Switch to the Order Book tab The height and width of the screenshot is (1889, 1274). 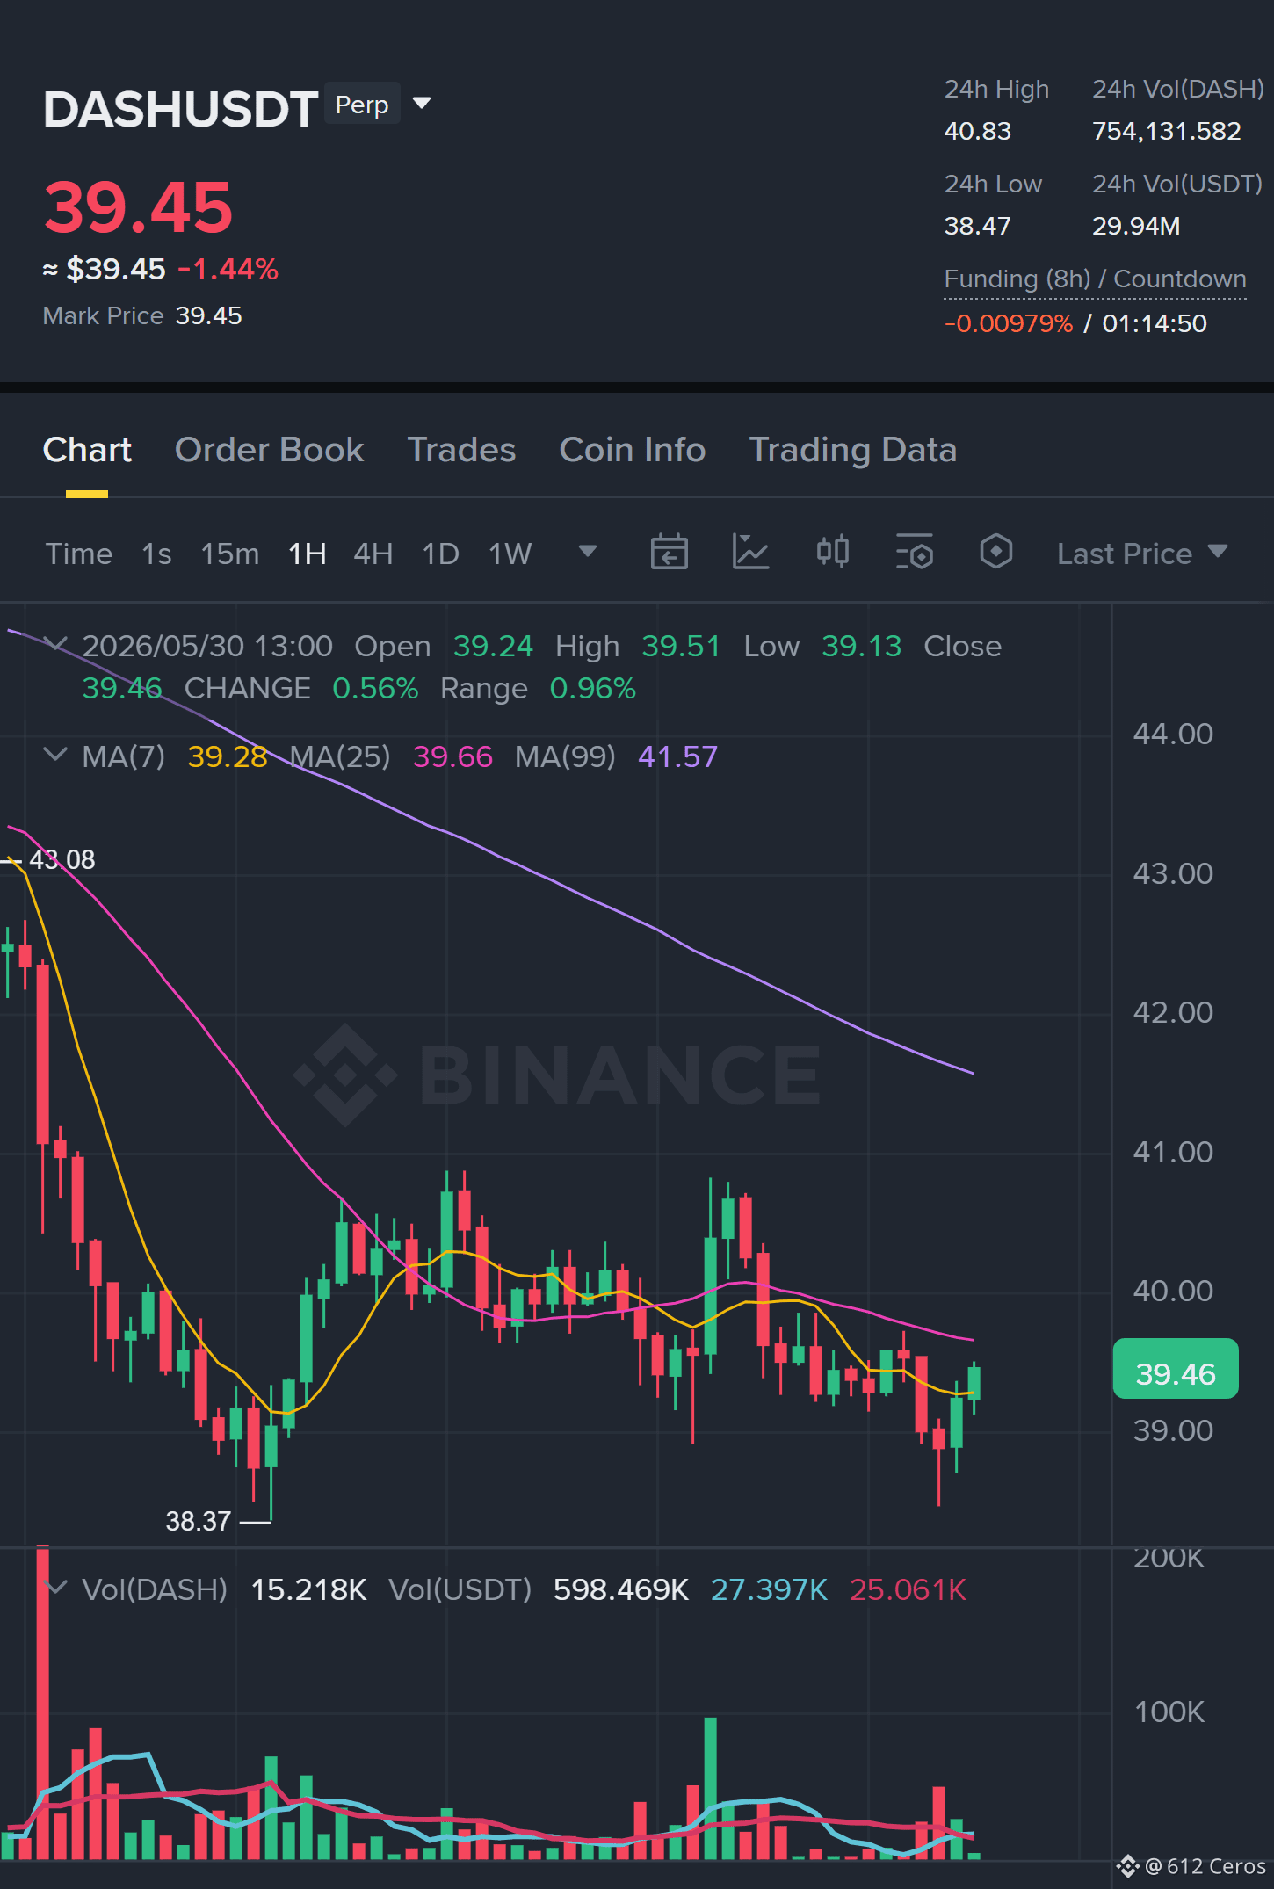(x=270, y=450)
